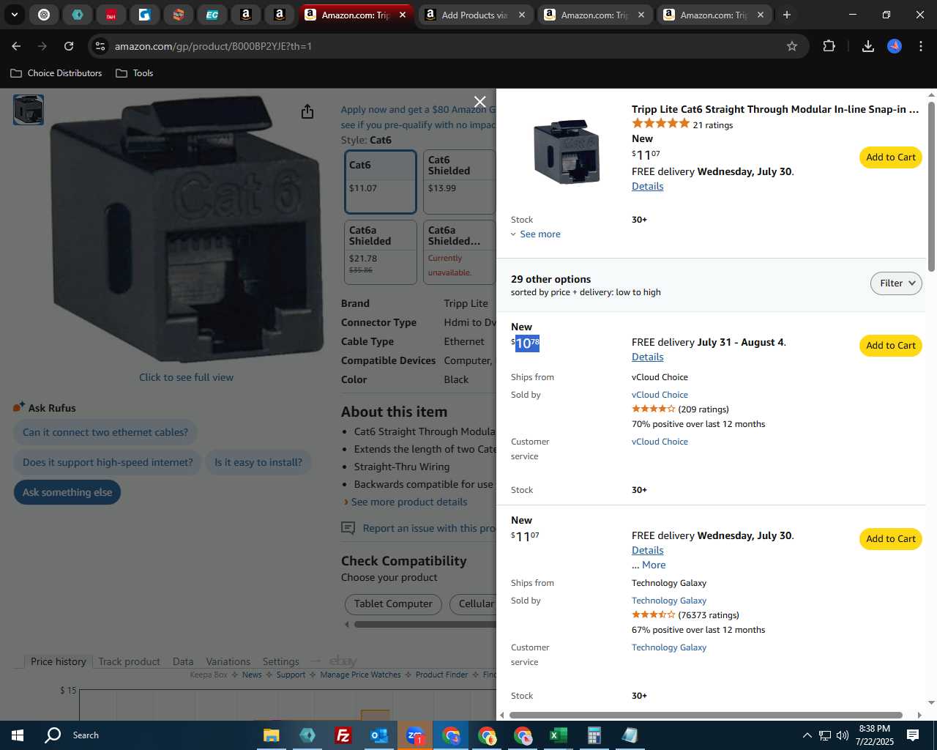Open the Chrome profile avatar

coord(895,46)
